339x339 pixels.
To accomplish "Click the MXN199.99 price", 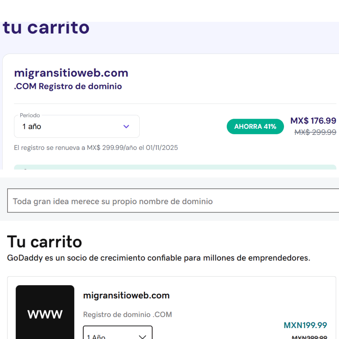I will pos(305,325).
